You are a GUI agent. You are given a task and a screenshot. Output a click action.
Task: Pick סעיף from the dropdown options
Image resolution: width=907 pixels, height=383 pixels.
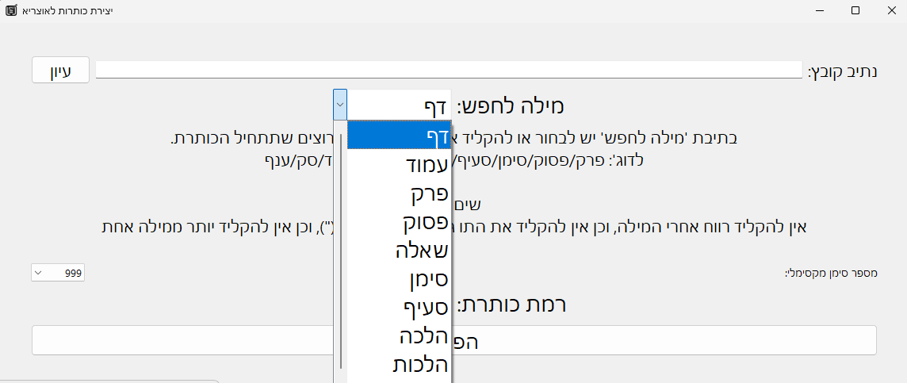[399, 307]
